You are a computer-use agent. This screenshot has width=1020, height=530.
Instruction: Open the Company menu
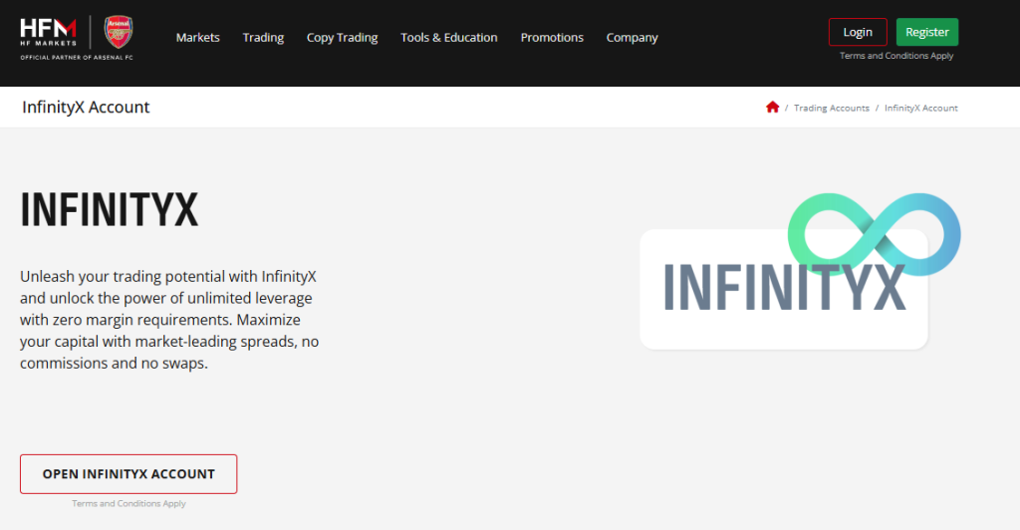coord(632,38)
